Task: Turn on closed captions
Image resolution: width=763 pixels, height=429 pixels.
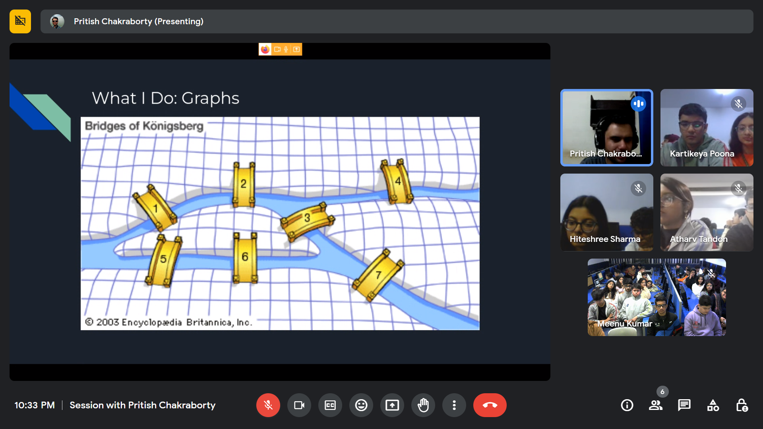Action: tap(330, 405)
